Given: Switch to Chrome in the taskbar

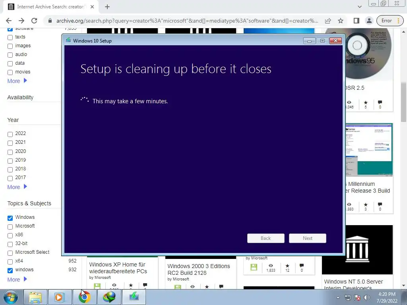Looking at the screenshot, I should click(84, 297).
